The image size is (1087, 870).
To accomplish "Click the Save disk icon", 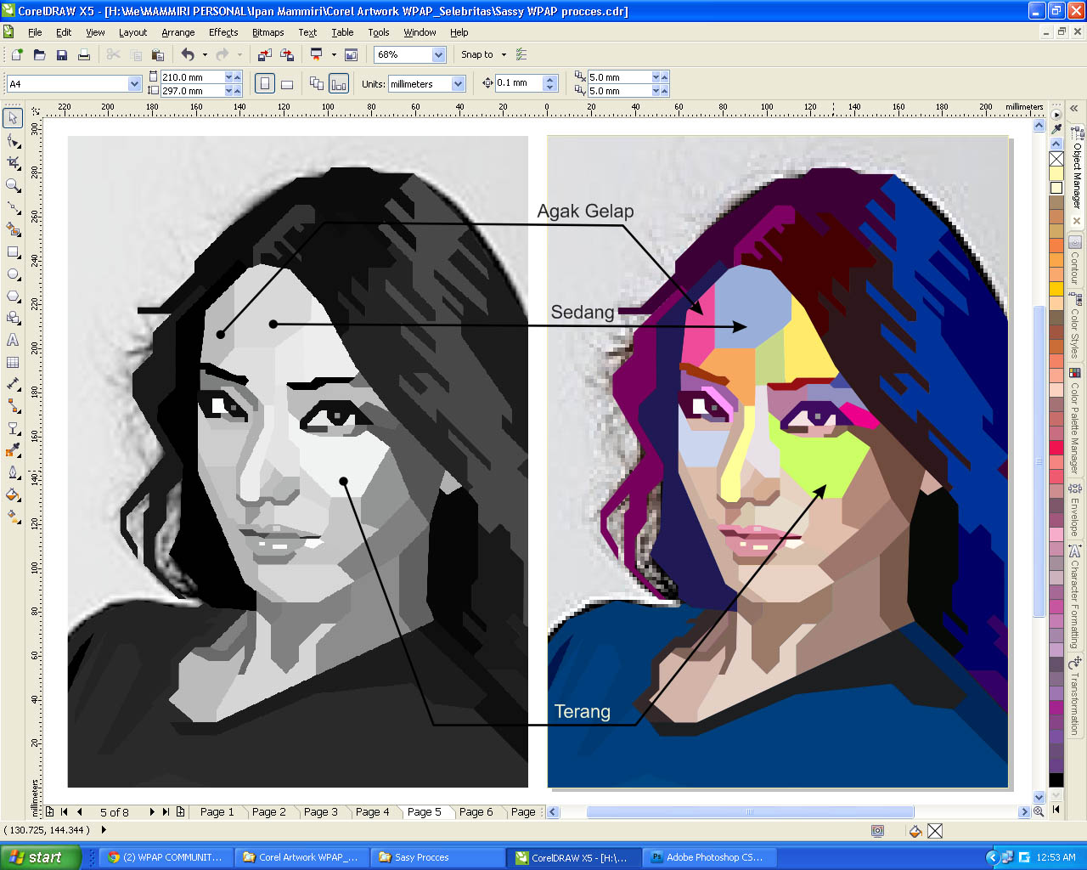I will [61, 54].
